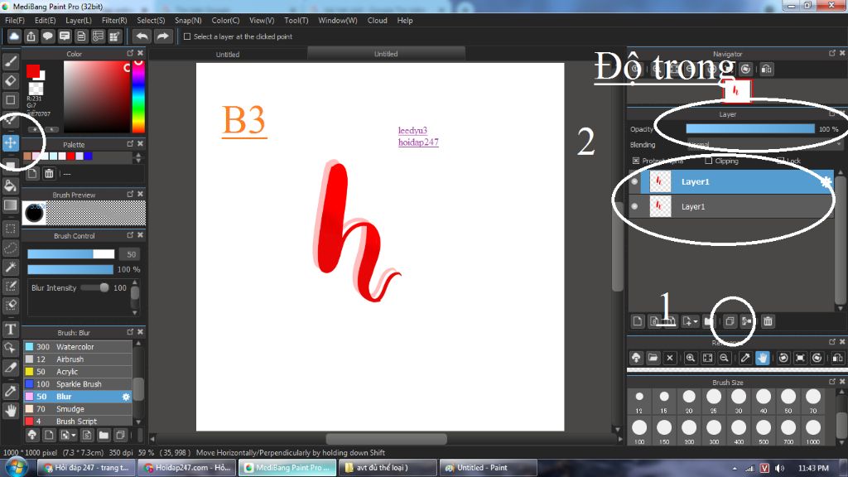This screenshot has width=848, height=477.
Task: Open the File menu
Action: (15, 21)
